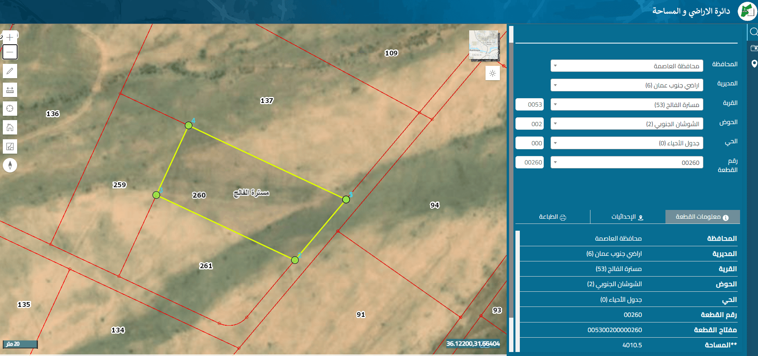Reset map orientation with the compass
The image size is (758, 356).
10,165
